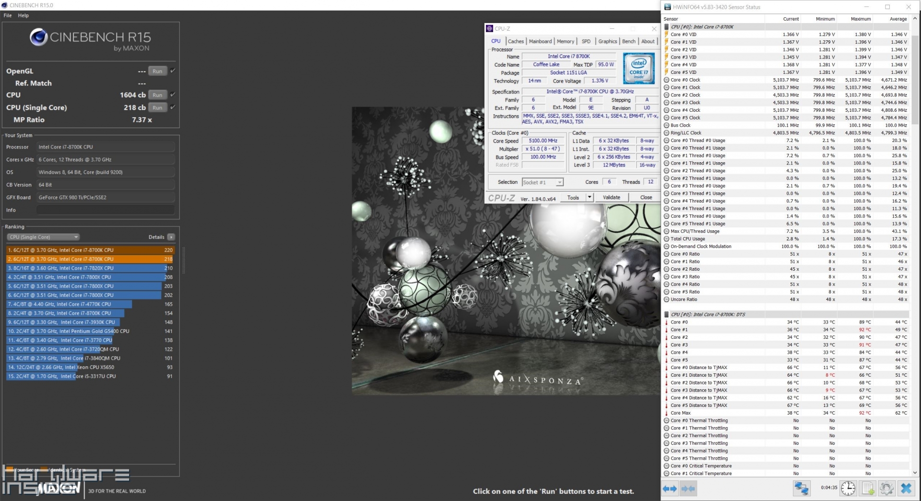The image size is (921, 501).
Task: Click the HWiNFO64 window title icon
Action: (667, 7)
